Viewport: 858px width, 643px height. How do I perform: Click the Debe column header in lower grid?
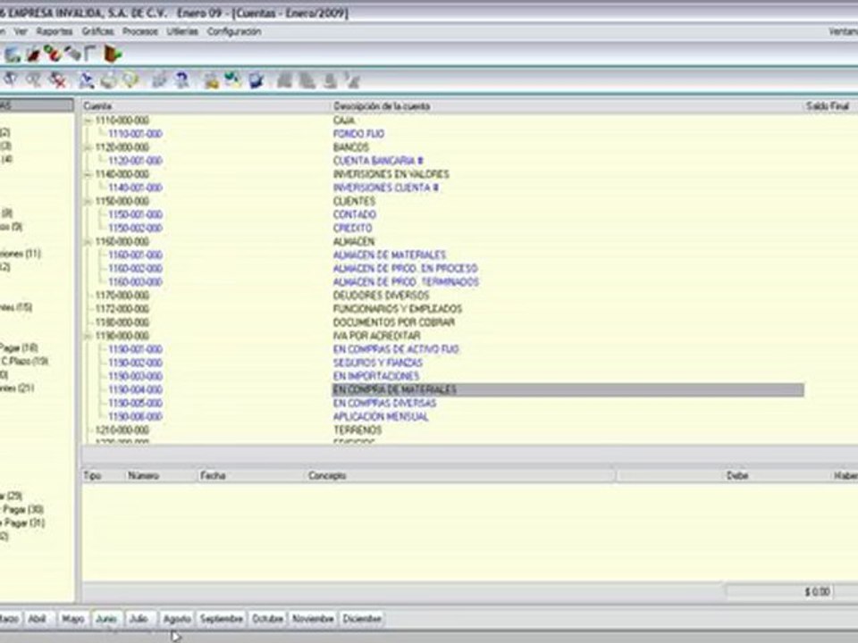[x=737, y=476]
